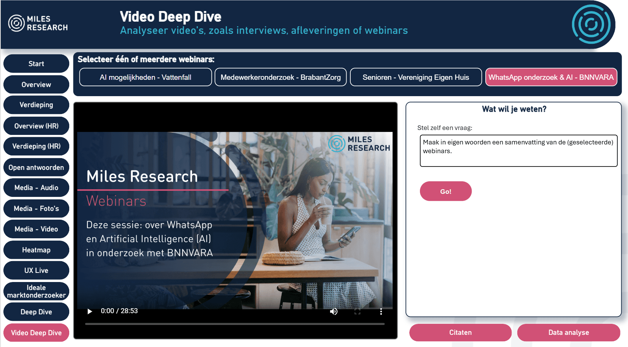Go to Media - Audio
The height and width of the screenshot is (347, 628).
click(x=36, y=188)
